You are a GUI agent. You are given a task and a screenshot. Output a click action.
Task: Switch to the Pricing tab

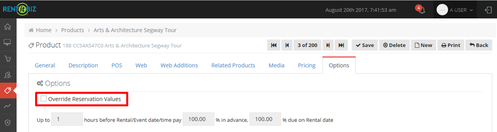click(x=306, y=65)
